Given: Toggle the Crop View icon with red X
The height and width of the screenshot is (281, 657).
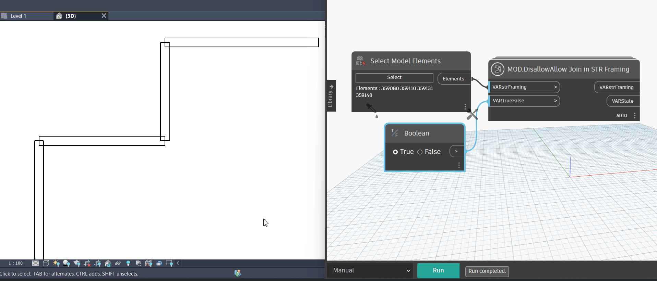Looking at the screenshot, I should [87, 263].
